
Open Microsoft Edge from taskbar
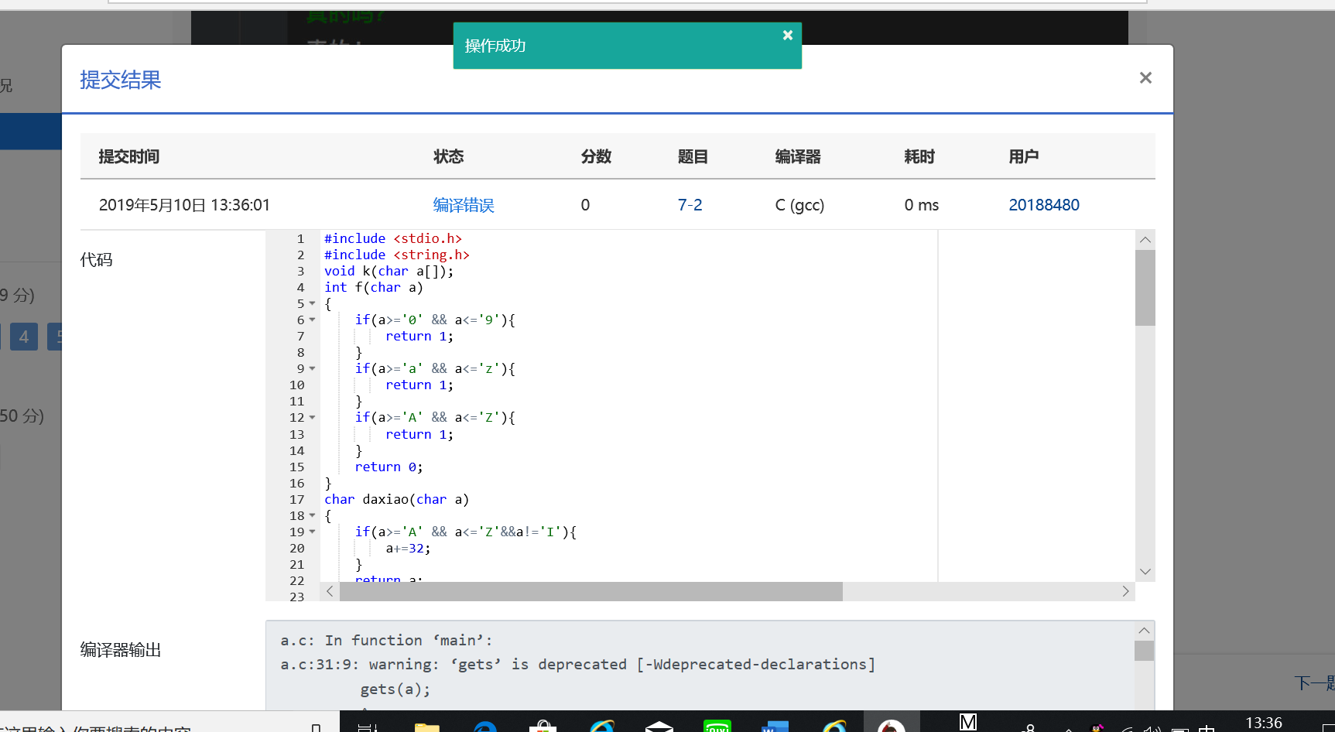point(485,727)
